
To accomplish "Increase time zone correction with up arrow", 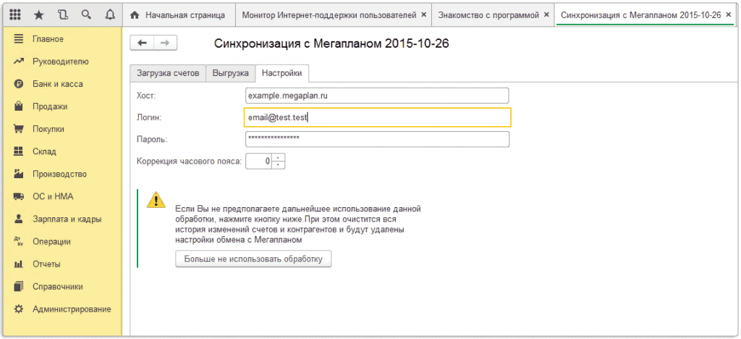I will (279, 157).
